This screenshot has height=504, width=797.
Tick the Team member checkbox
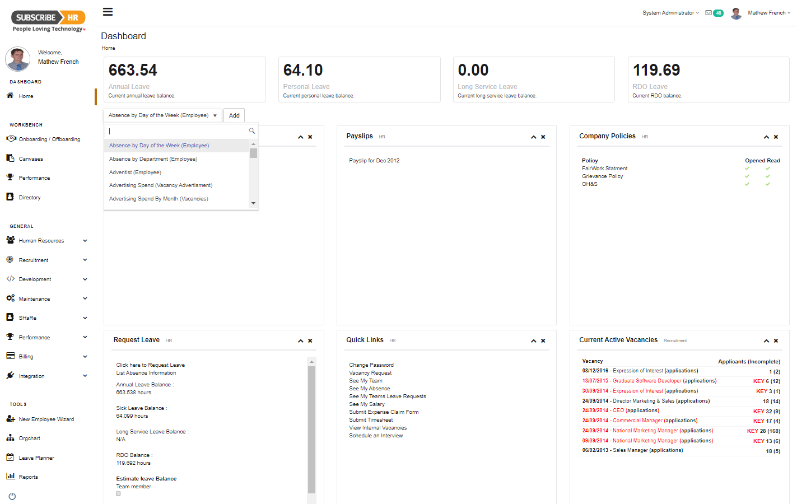pos(118,494)
